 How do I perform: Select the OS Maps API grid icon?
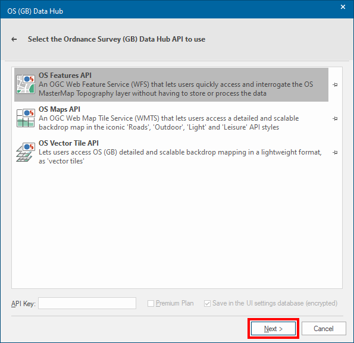point(26,118)
